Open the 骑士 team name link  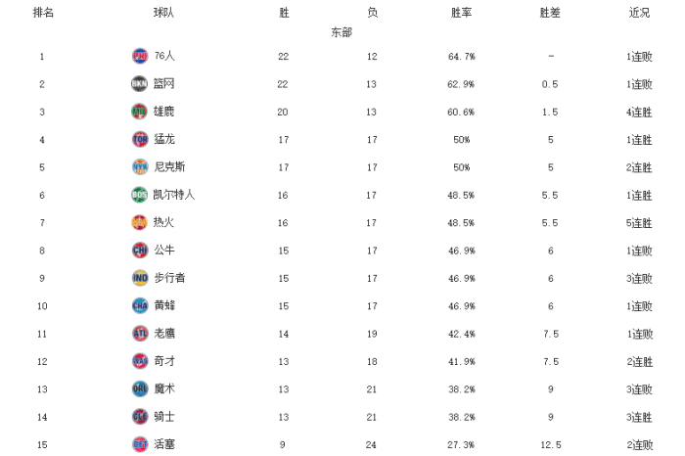pyautogui.click(x=164, y=416)
